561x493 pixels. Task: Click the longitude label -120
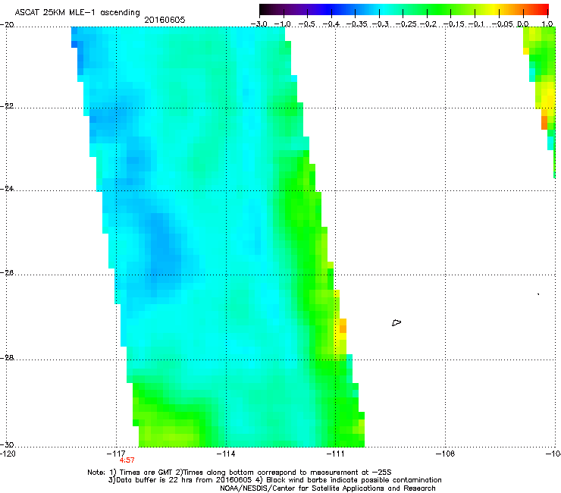(x=8, y=454)
